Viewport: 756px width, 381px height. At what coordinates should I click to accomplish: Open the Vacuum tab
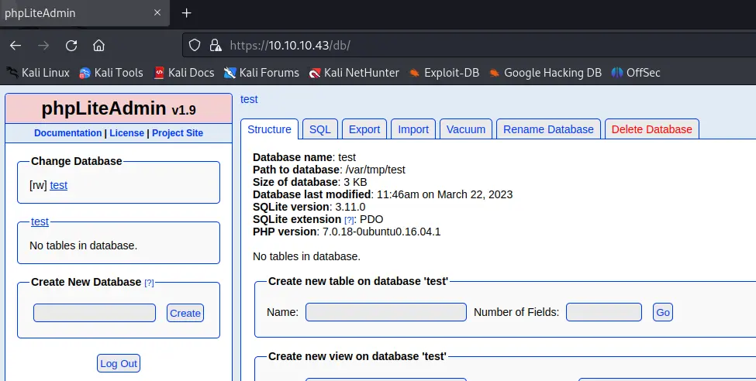point(466,129)
